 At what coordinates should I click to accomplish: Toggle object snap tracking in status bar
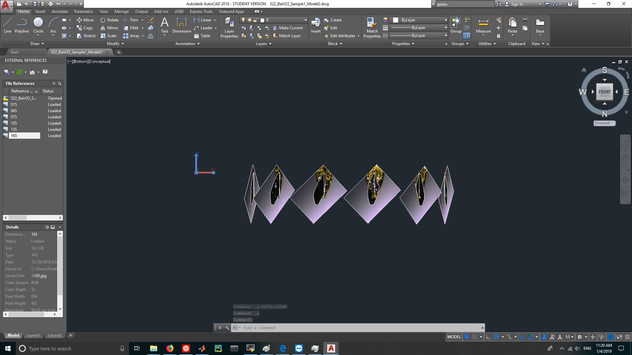[x=522, y=337]
